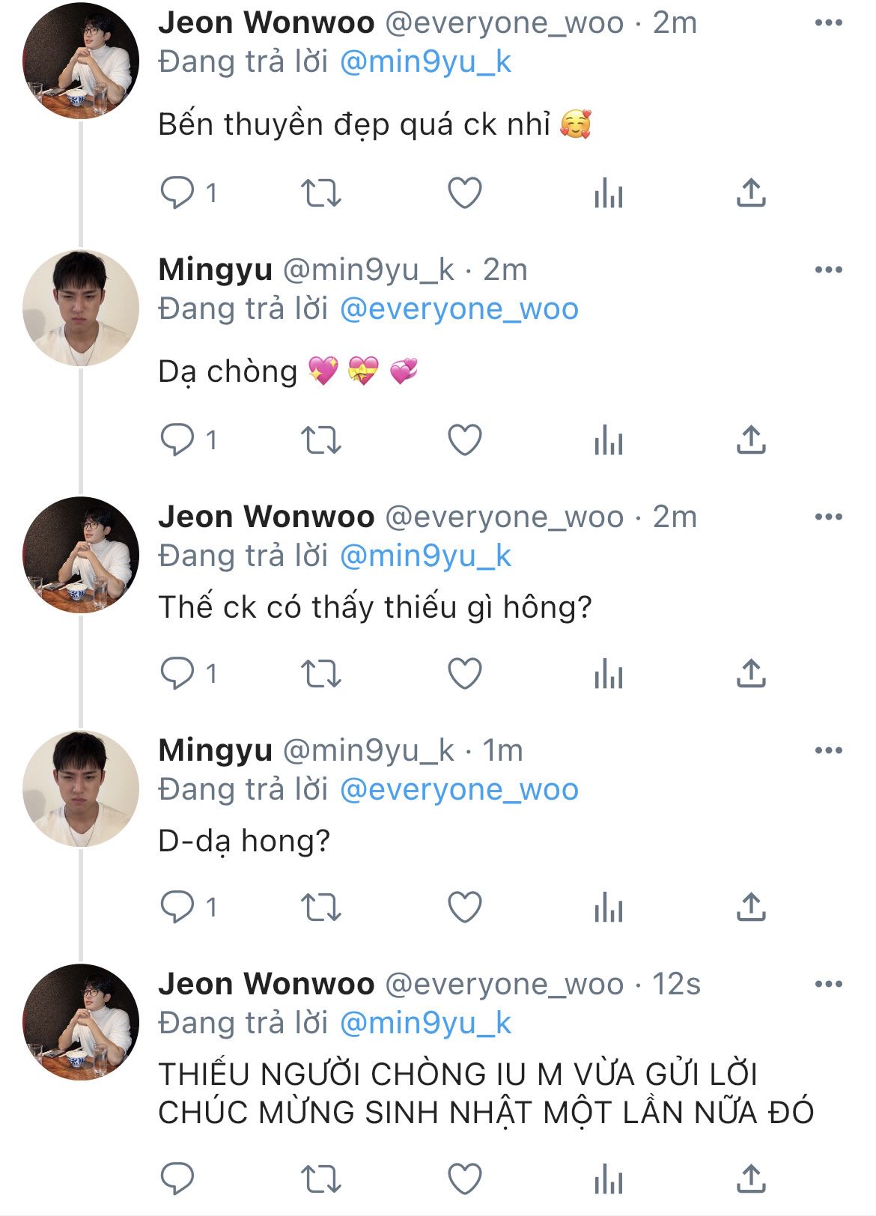Viewport: 876px width, 1216px height.
Task: Share the "THIẾU NGƯỜI CHÒNG" tweet
Action: (751, 1179)
